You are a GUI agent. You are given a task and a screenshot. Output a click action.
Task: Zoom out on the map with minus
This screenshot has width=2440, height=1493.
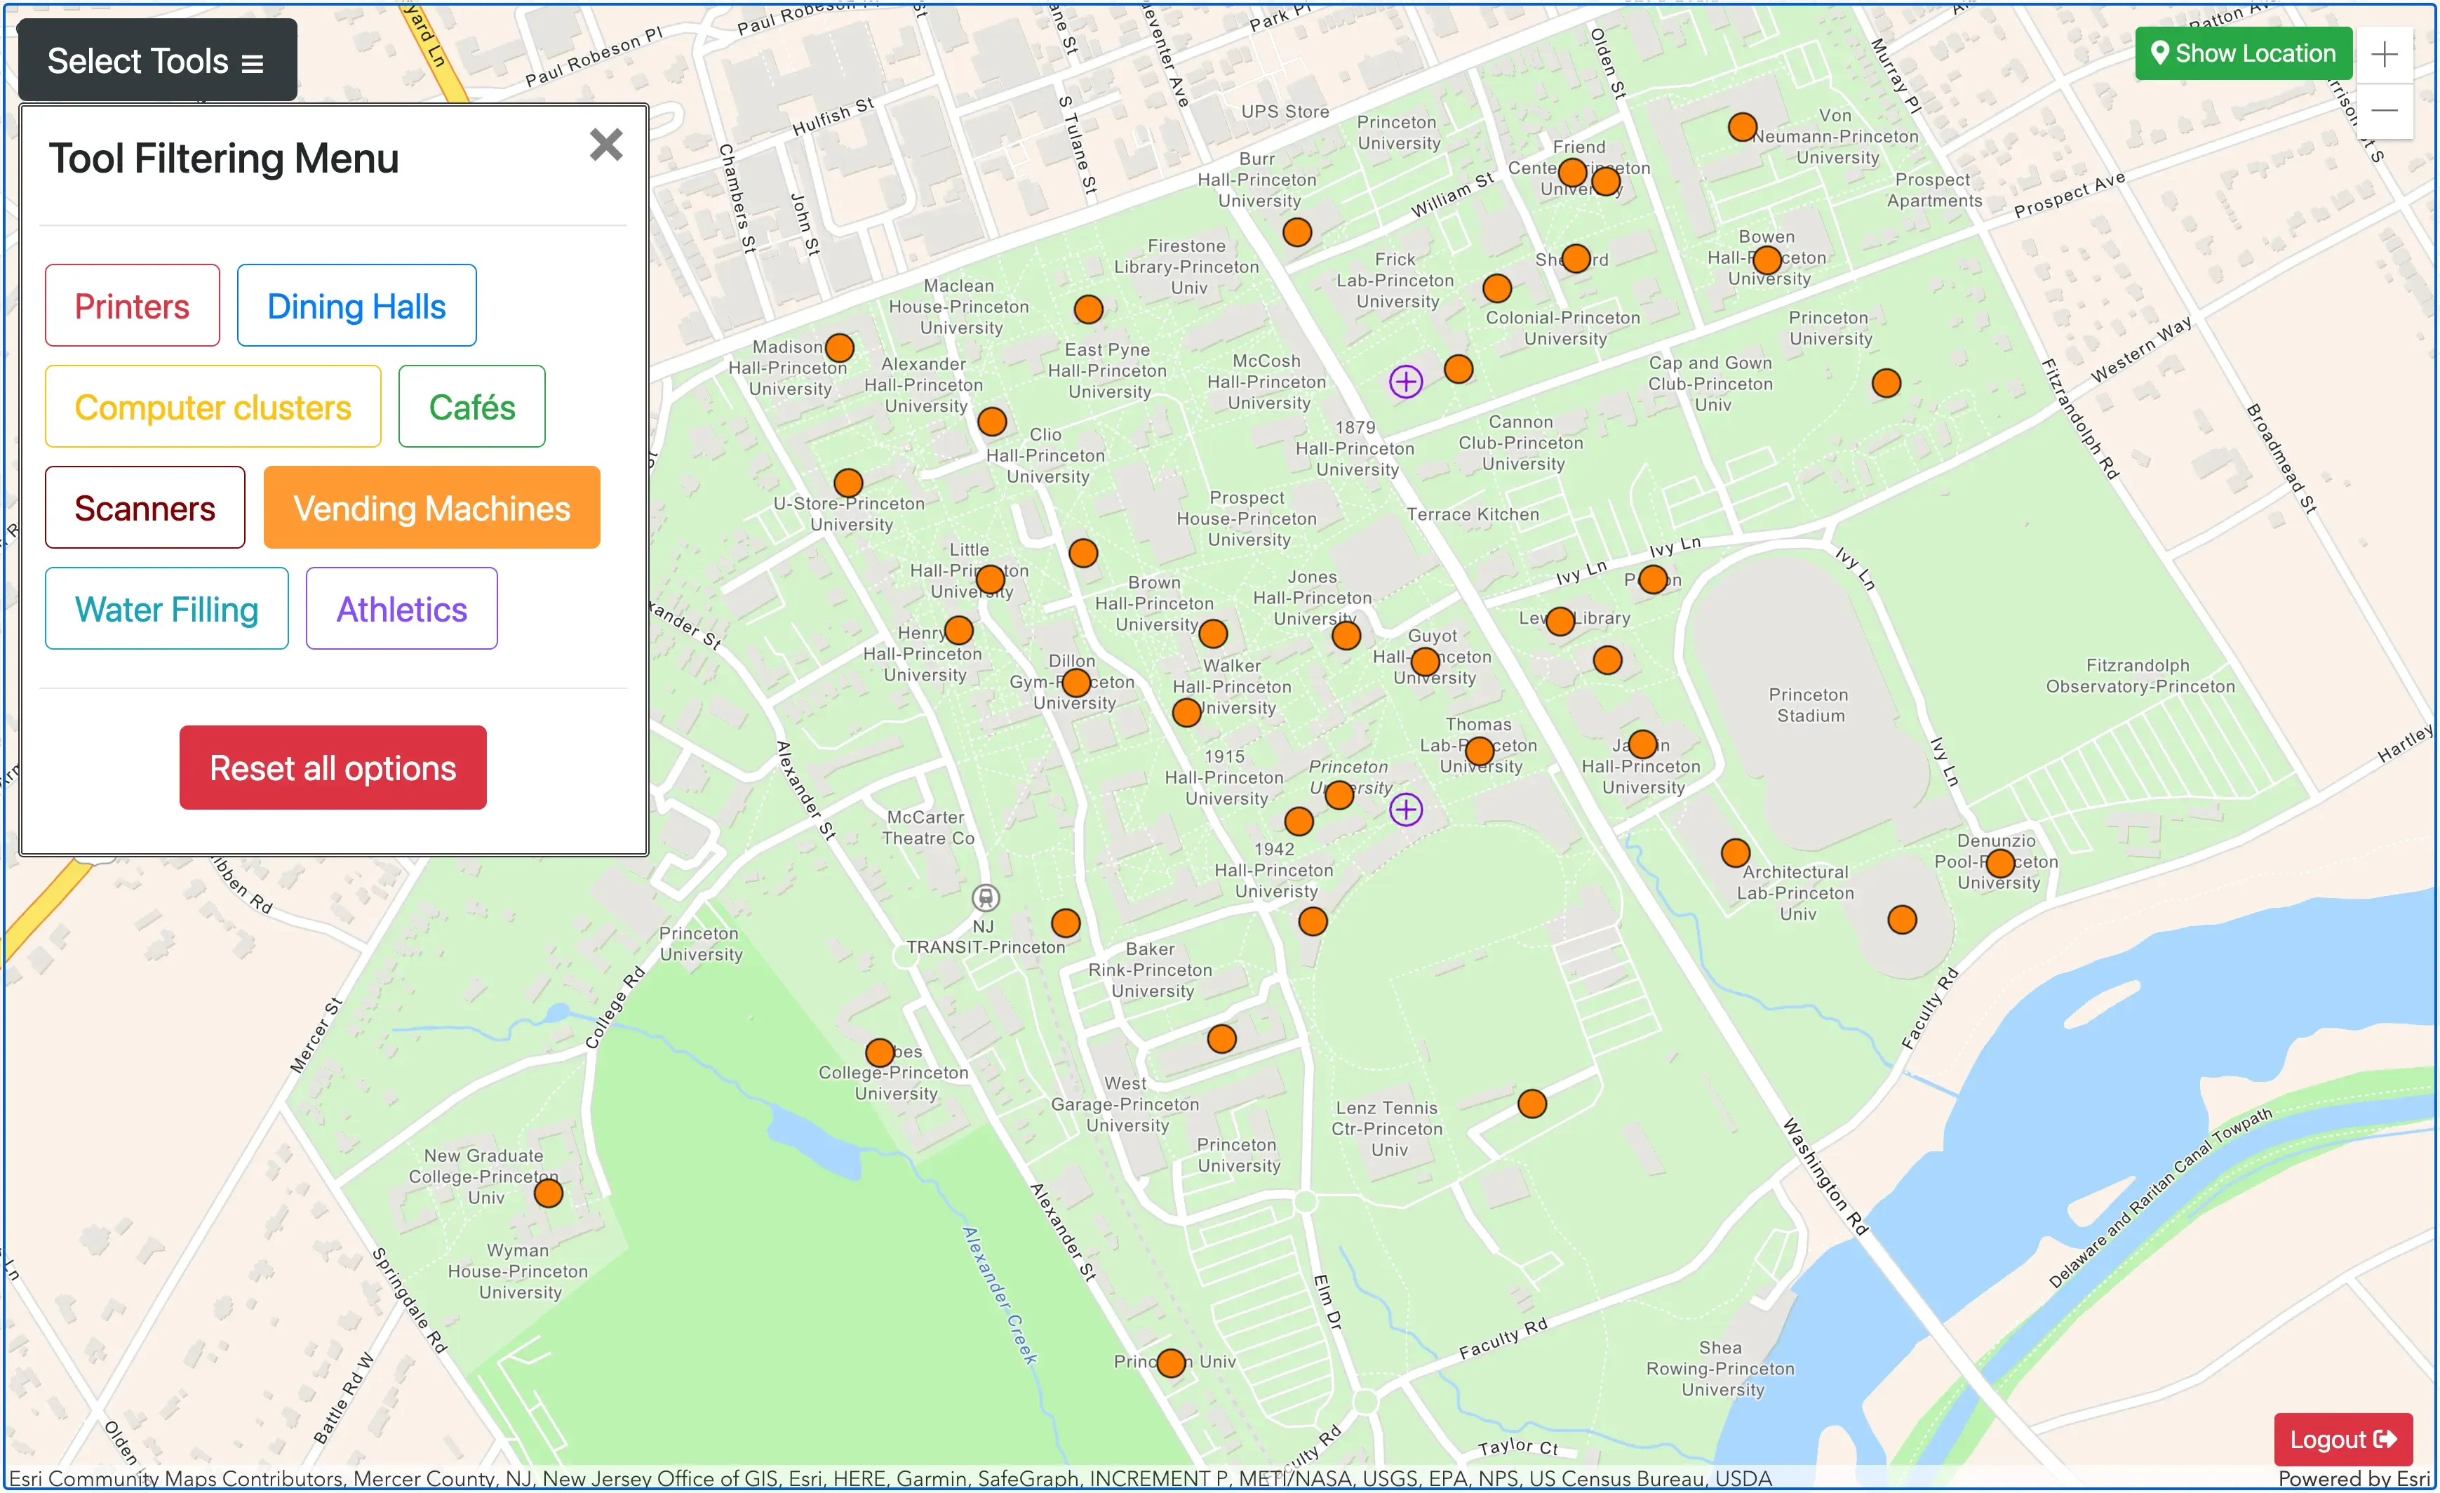(x=2384, y=110)
